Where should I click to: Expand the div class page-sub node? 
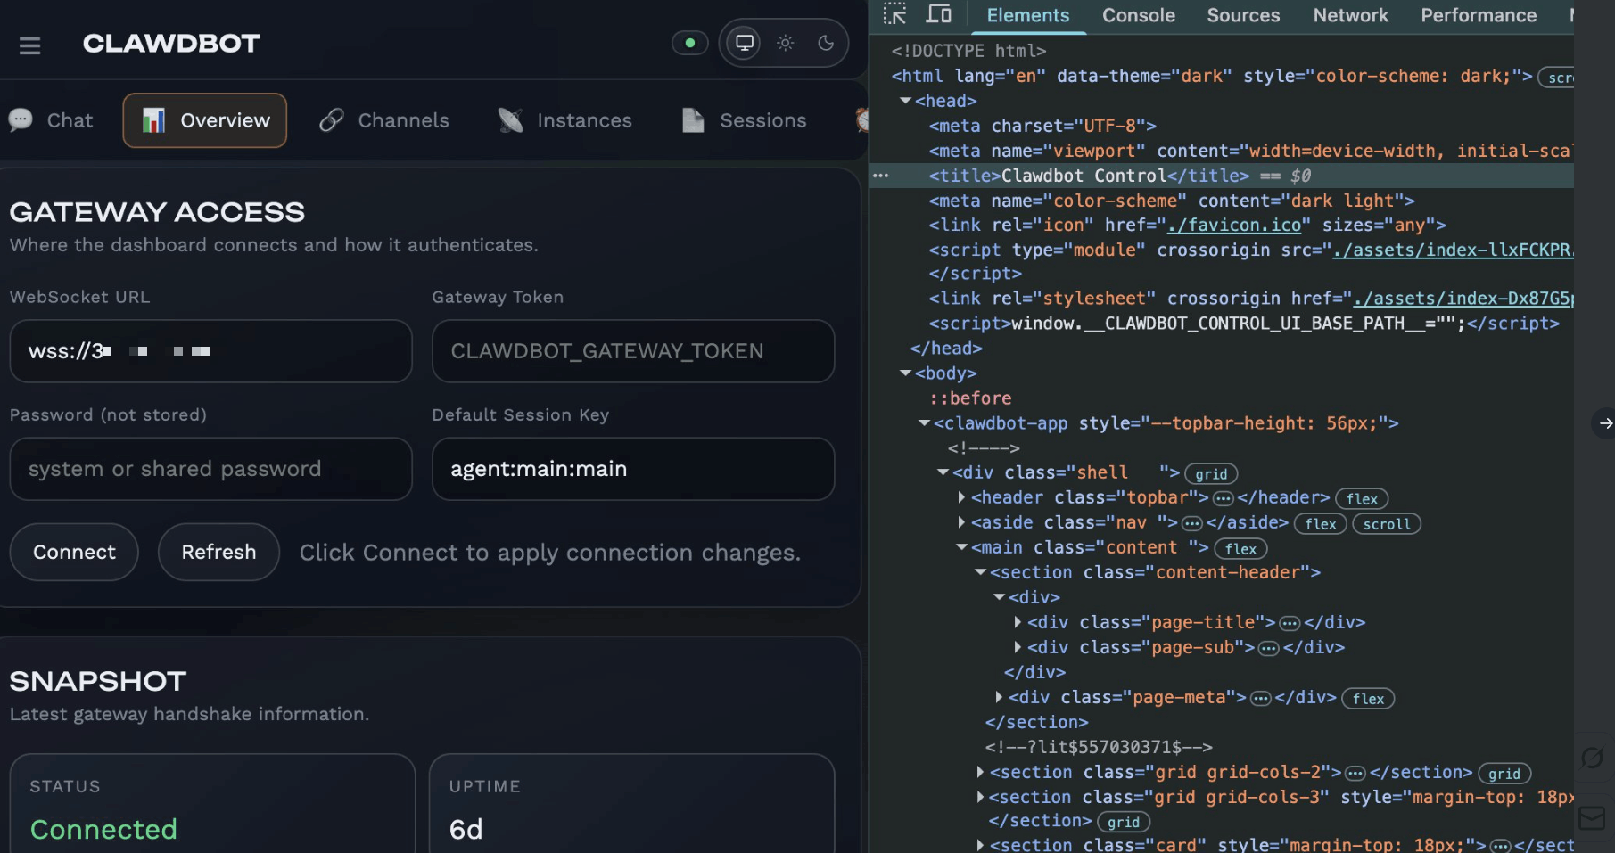1018,647
